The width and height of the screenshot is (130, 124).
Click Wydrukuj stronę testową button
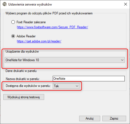[24, 97]
